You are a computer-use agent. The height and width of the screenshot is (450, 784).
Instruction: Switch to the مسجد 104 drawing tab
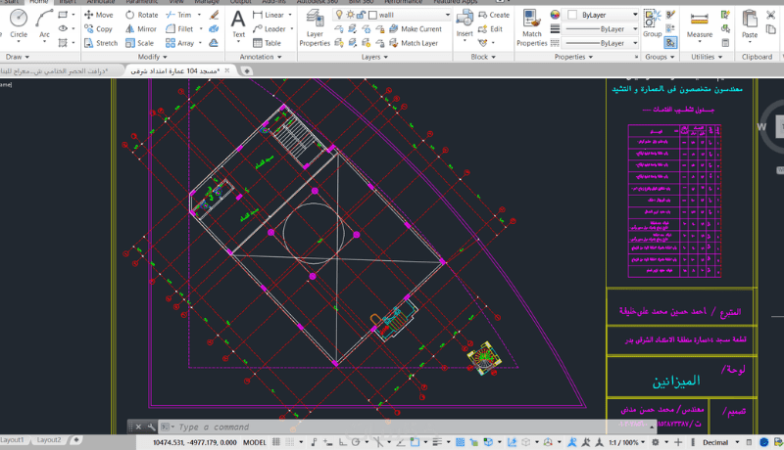coord(175,70)
